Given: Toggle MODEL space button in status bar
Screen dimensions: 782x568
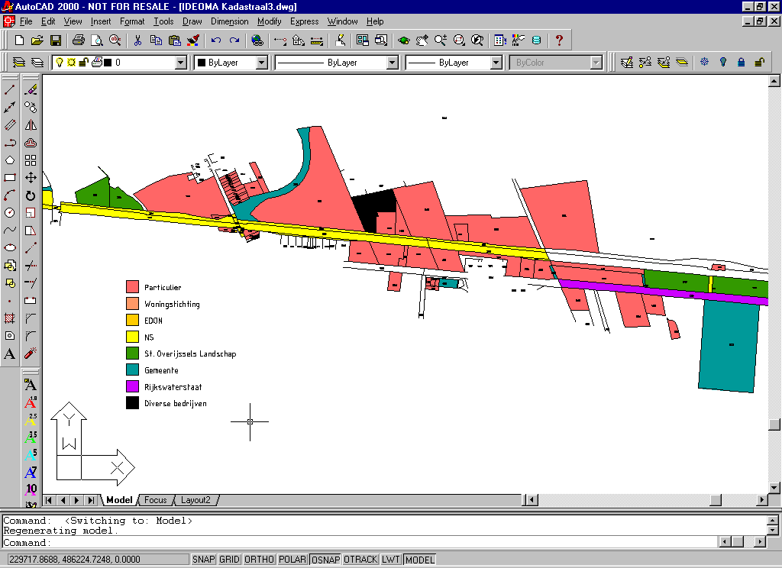Looking at the screenshot, I should 420,560.
